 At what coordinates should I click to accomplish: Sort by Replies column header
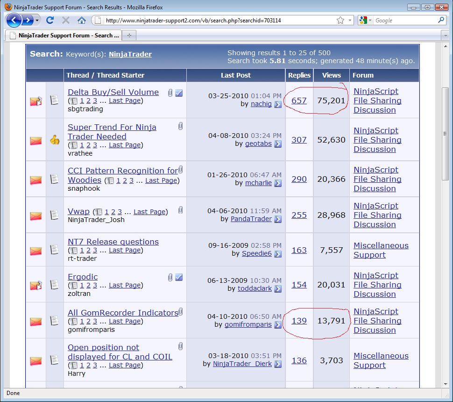point(299,75)
